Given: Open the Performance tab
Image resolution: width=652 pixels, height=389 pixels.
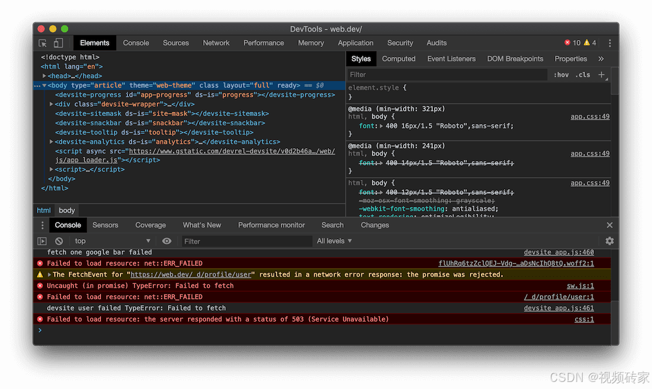Looking at the screenshot, I should [x=264, y=43].
